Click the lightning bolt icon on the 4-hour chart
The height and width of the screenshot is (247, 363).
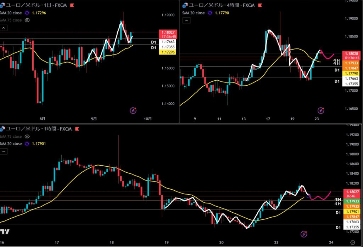pyautogui.click(x=321, y=111)
